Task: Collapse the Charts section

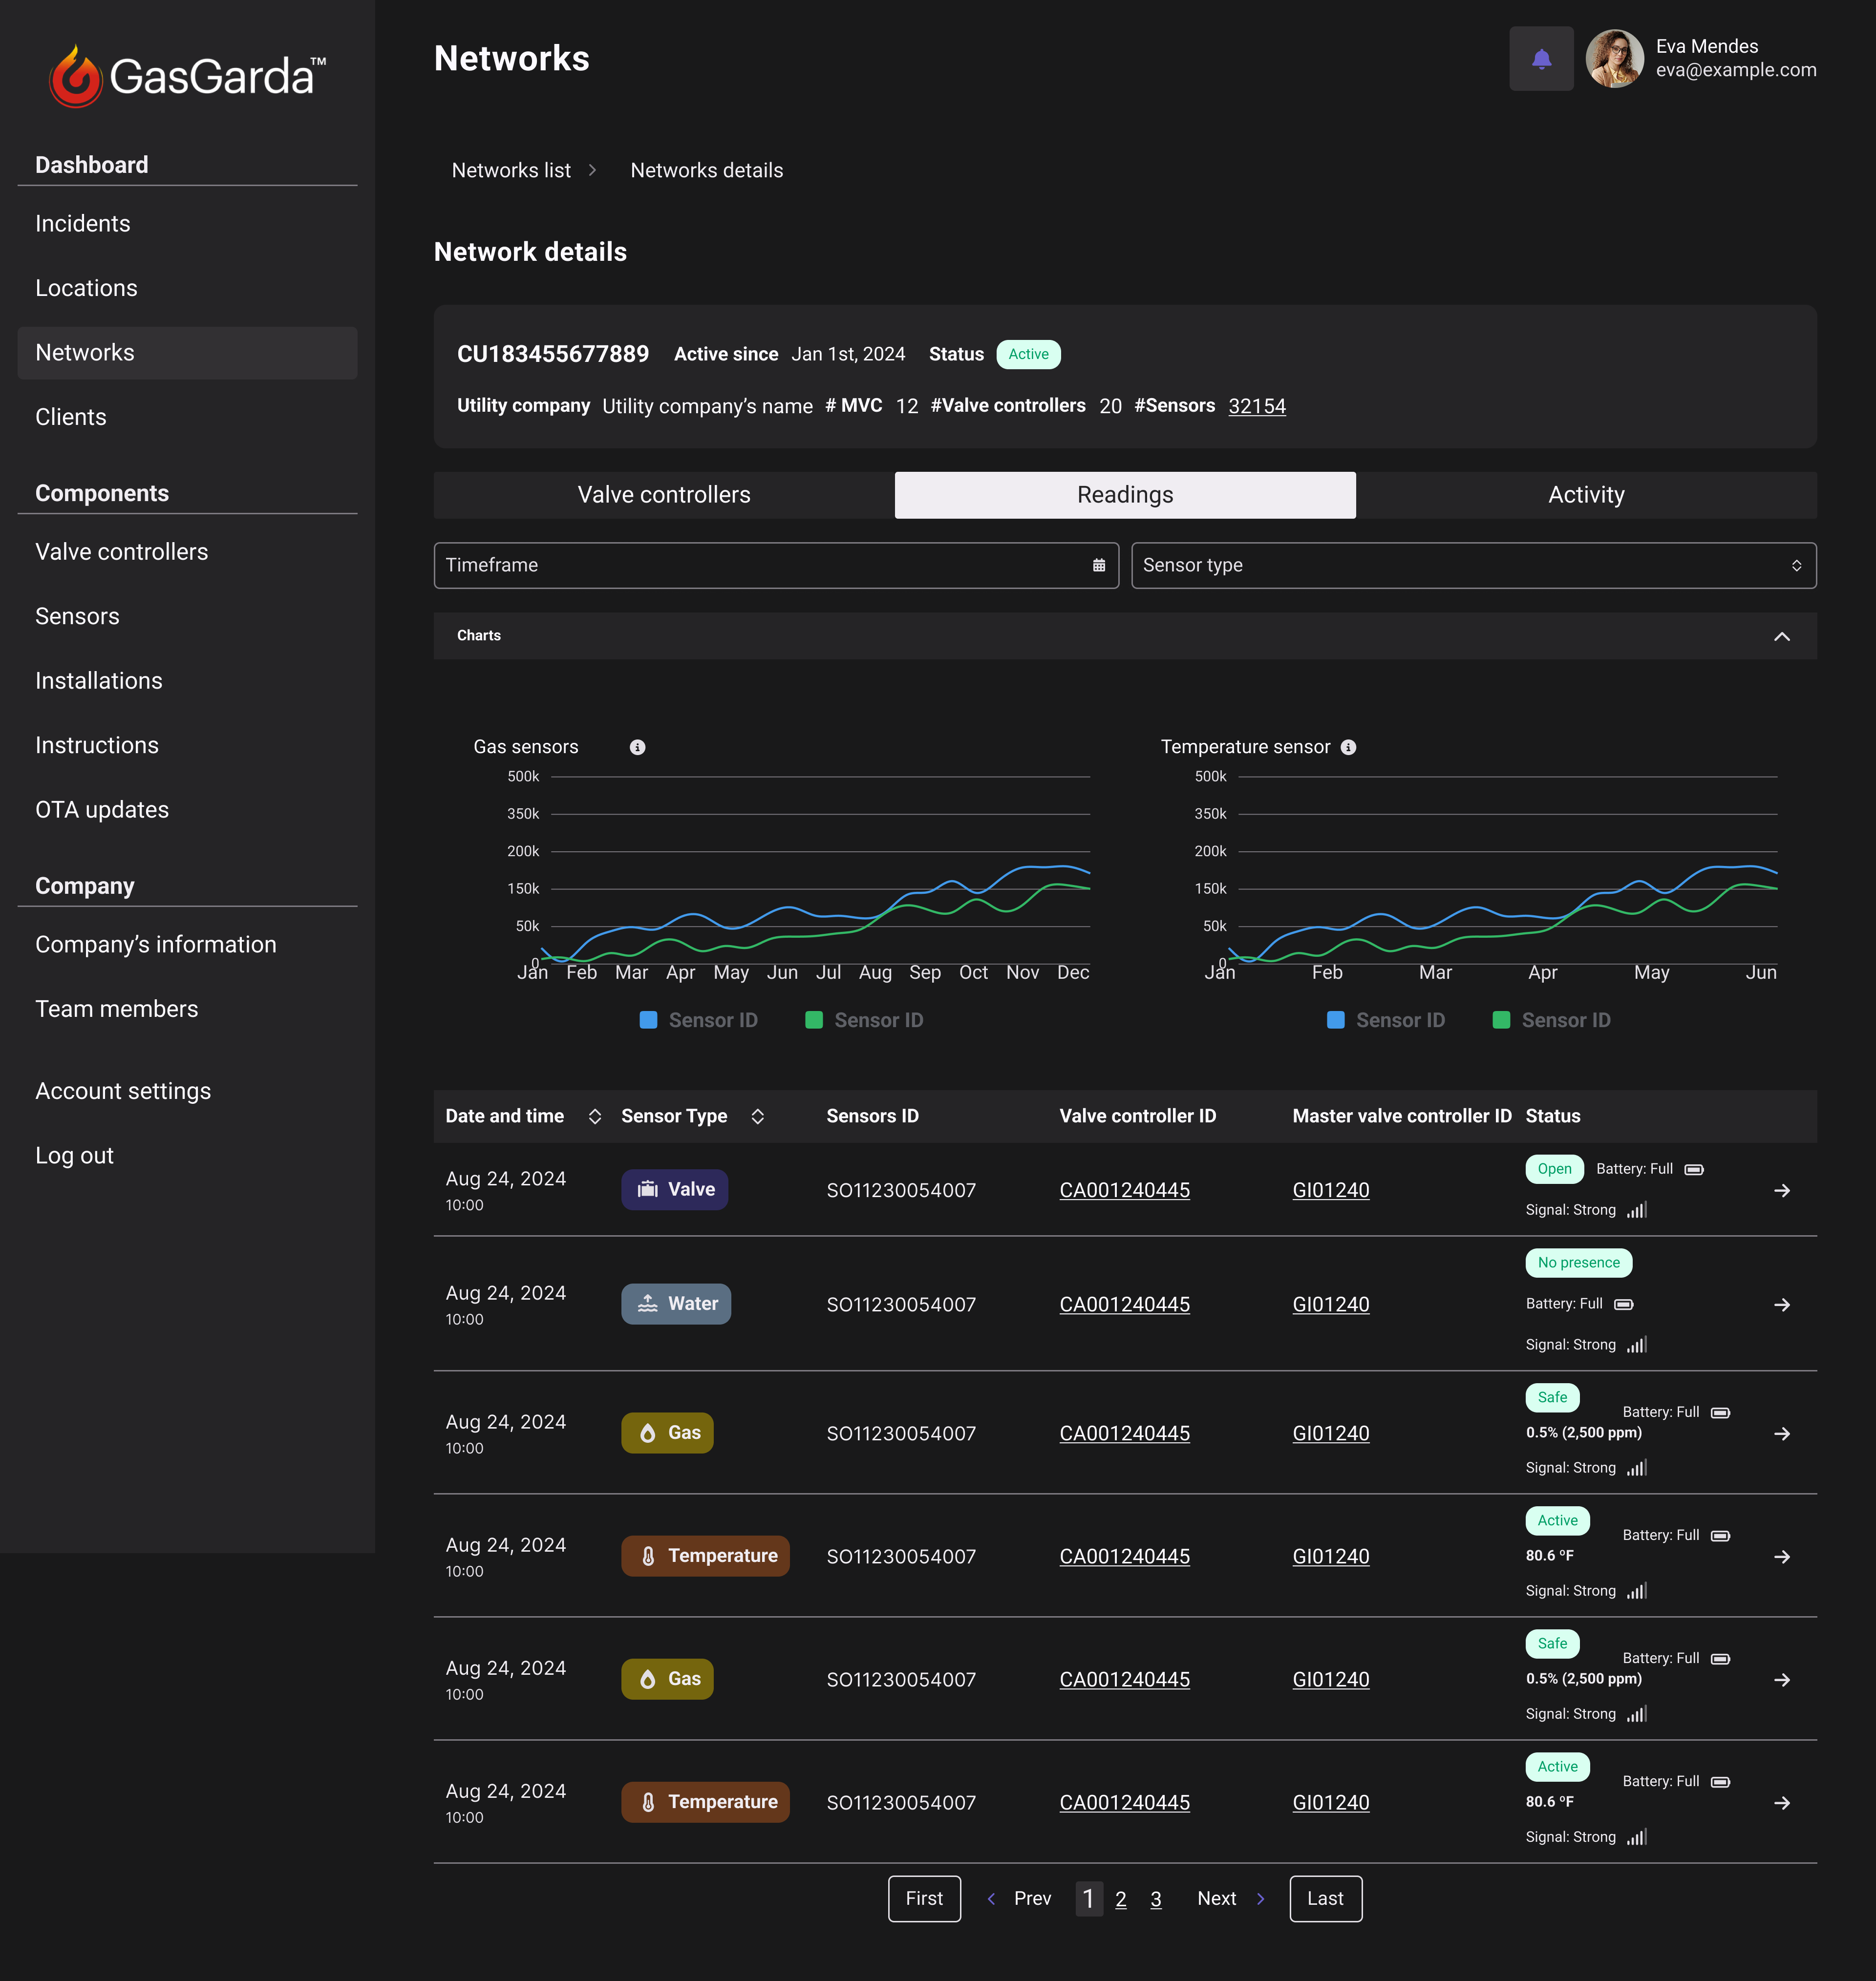Action: tap(1782, 636)
